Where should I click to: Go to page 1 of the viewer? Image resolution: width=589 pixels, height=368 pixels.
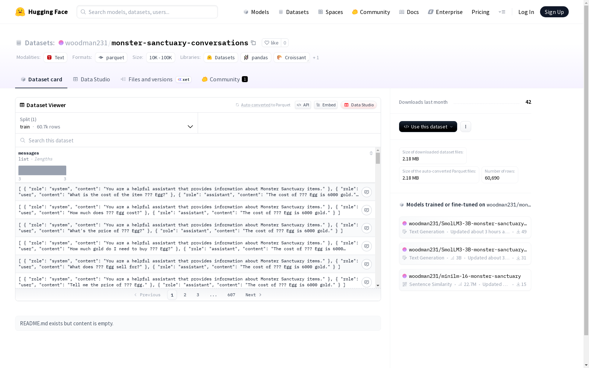point(172,295)
